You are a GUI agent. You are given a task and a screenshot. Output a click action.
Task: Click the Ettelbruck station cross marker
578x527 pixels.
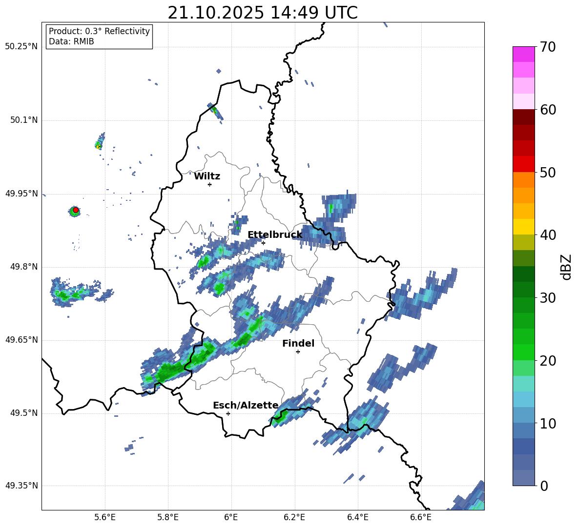pos(263,243)
